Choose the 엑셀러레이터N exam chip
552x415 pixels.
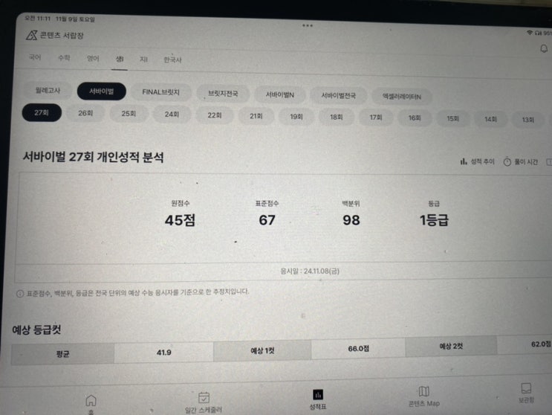402,97
